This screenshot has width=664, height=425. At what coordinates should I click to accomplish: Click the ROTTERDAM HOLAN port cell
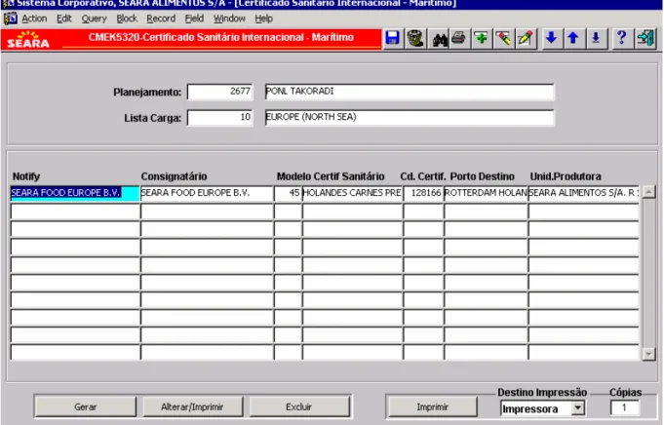coord(486,193)
